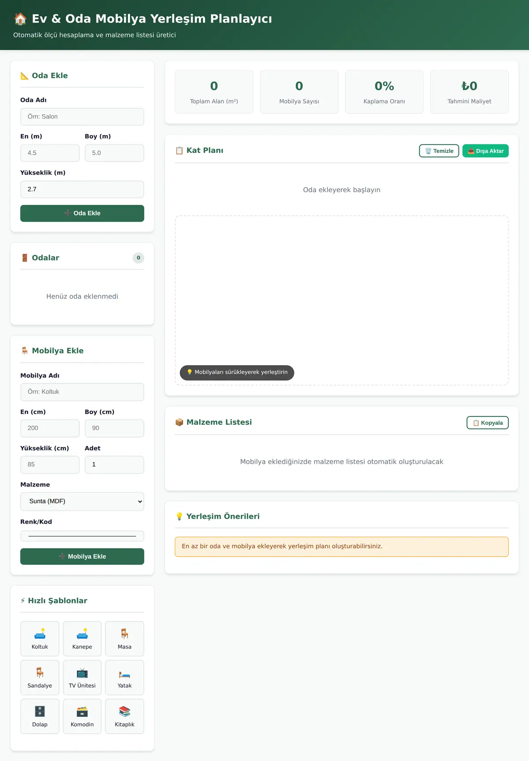The image size is (529, 761).
Task: Apply the Kitaplık quick template
Action: 125,716
